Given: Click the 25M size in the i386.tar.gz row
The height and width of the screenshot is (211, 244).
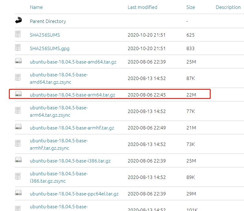Looking at the screenshot, I should tap(191, 161).
